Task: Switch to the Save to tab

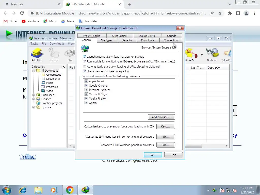Action: point(127,40)
